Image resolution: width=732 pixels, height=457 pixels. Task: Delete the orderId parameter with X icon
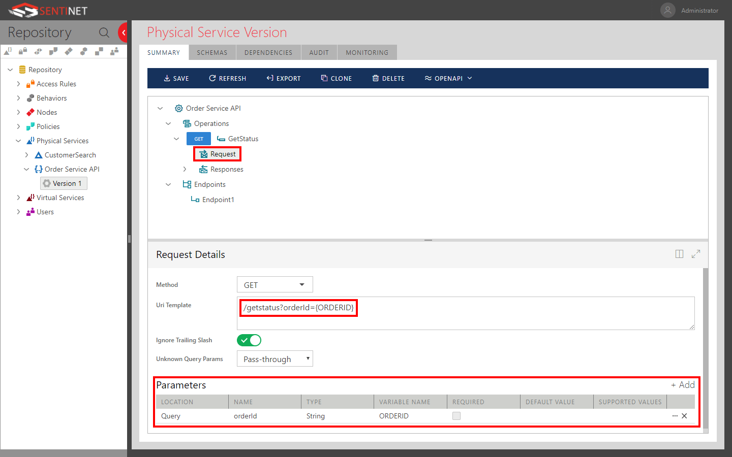click(x=684, y=416)
